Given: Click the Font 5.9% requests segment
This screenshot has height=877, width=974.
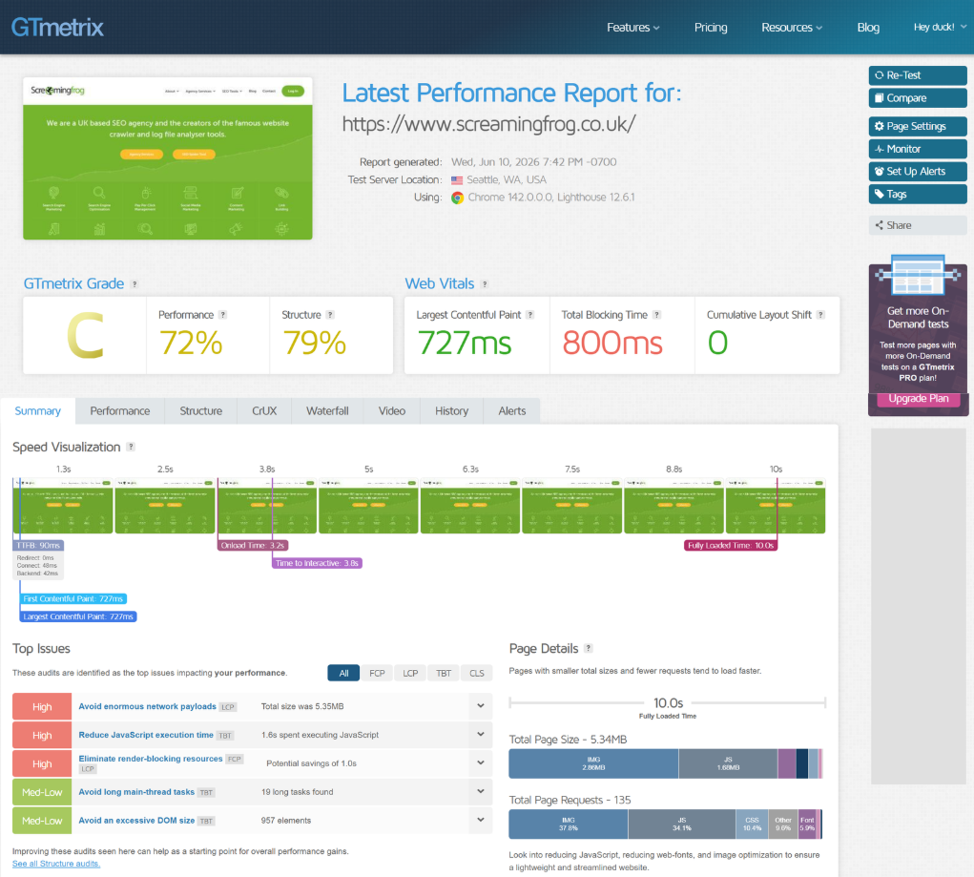Looking at the screenshot, I should [807, 825].
